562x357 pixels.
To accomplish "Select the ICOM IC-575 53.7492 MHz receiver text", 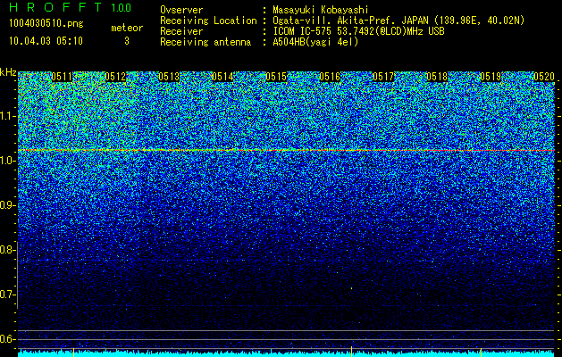I will (358, 31).
